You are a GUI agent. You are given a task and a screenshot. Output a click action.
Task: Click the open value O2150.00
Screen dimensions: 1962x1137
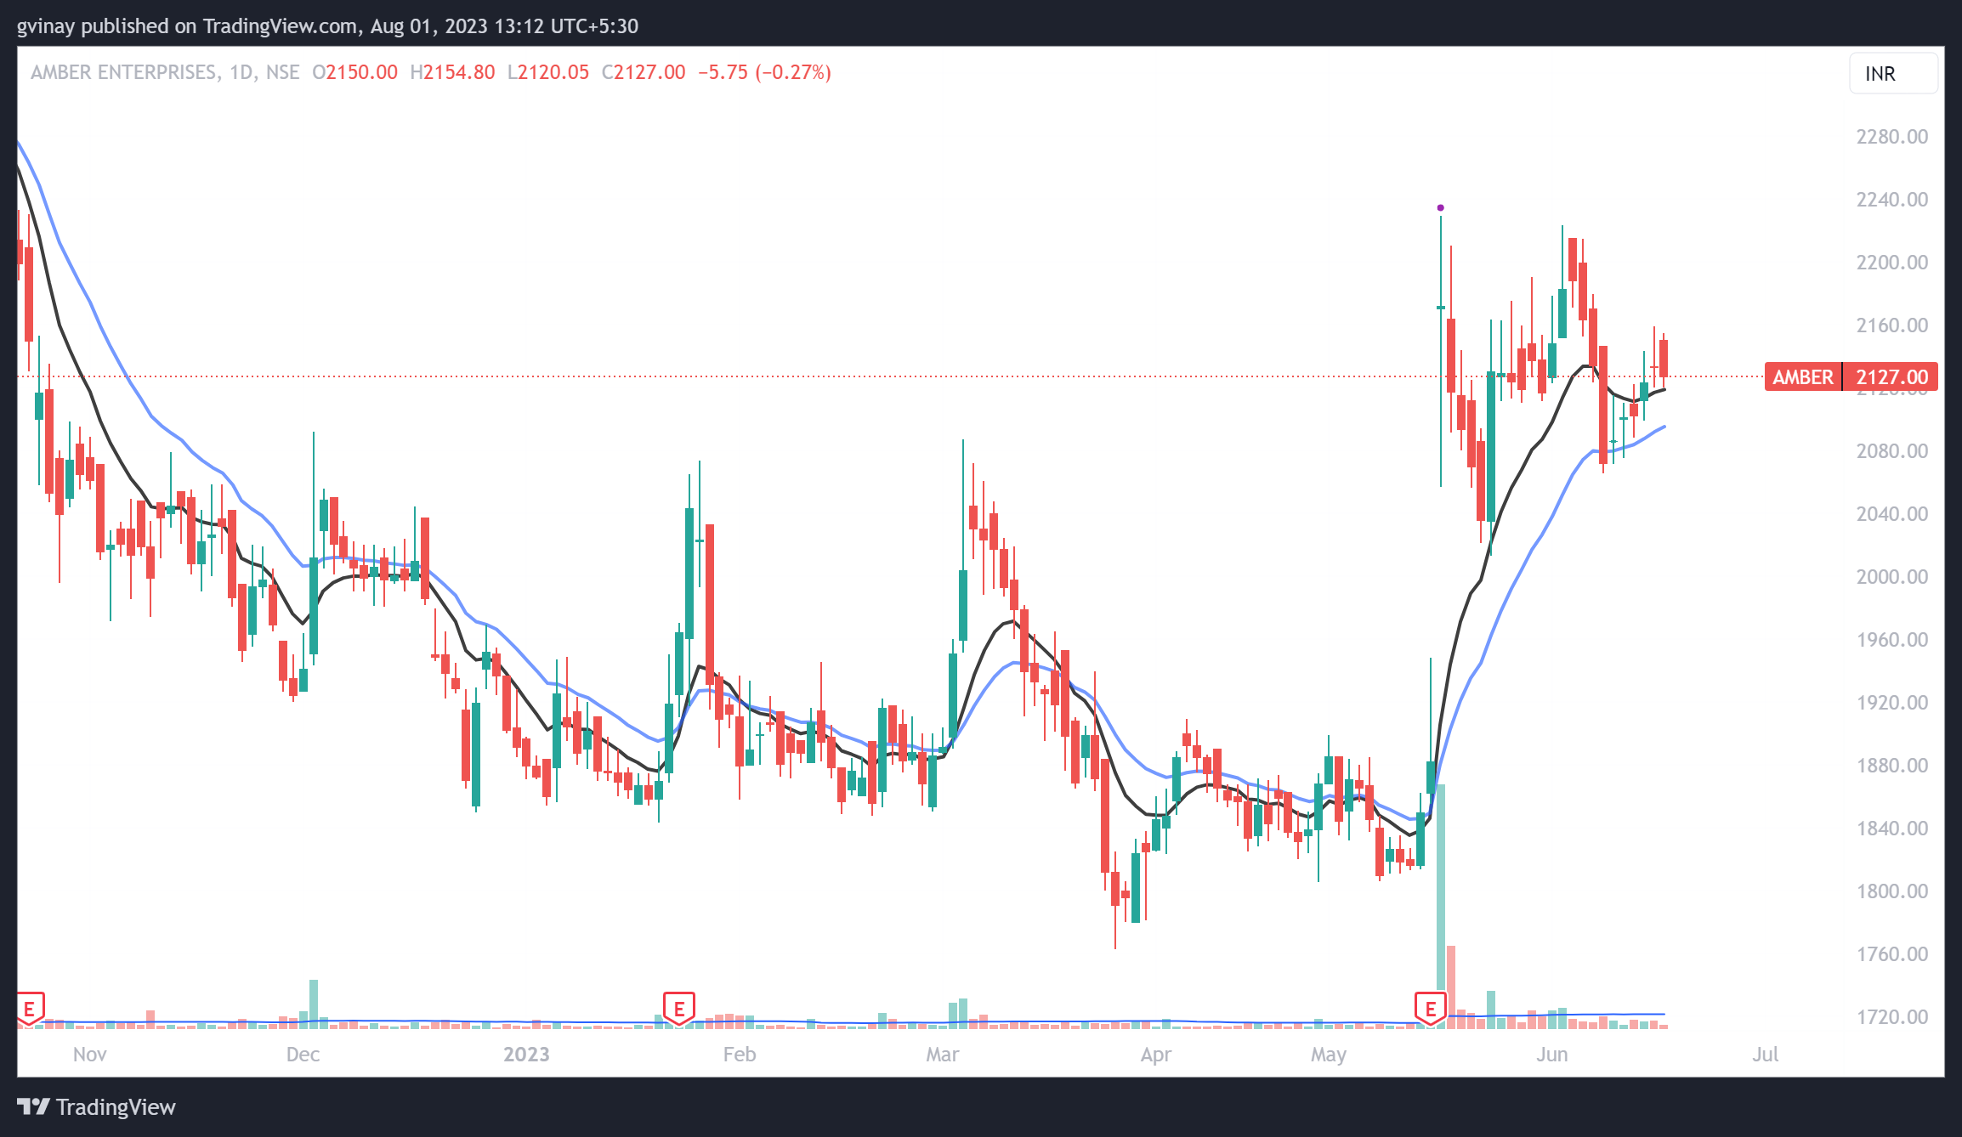pyautogui.click(x=354, y=72)
